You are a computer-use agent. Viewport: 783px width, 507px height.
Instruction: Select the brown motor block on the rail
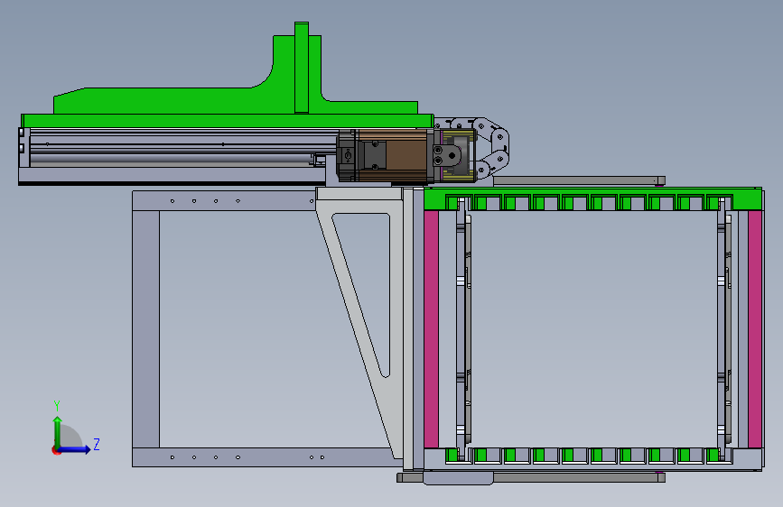click(x=405, y=155)
